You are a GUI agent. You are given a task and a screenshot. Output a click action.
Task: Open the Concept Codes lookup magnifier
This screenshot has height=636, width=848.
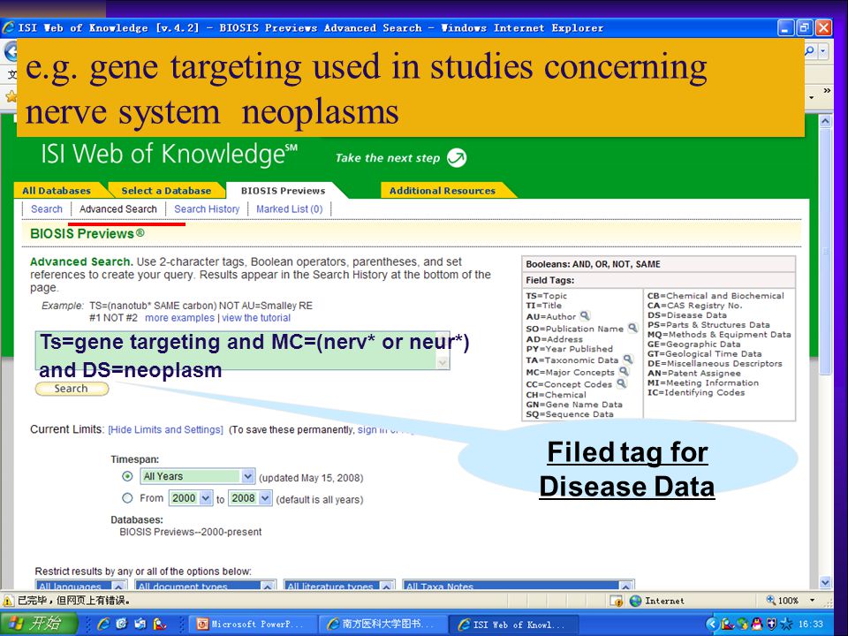621,383
